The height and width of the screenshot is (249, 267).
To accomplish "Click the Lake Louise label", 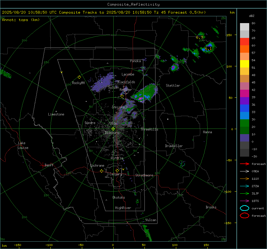I will click(x=23, y=145).
